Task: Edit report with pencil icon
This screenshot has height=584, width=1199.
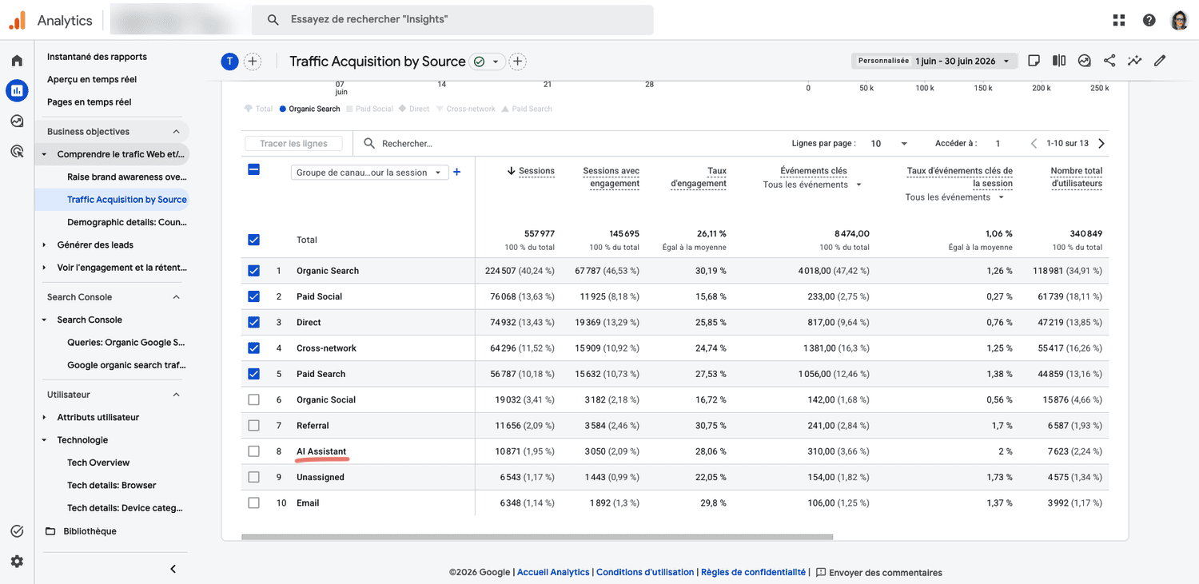Action: pyautogui.click(x=1160, y=61)
